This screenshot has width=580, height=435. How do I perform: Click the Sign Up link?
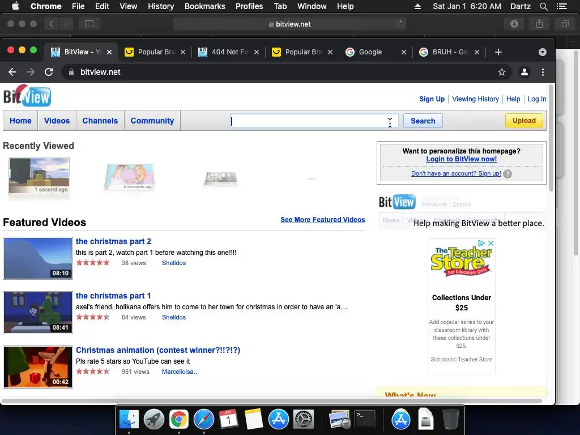[x=432, y=99]
